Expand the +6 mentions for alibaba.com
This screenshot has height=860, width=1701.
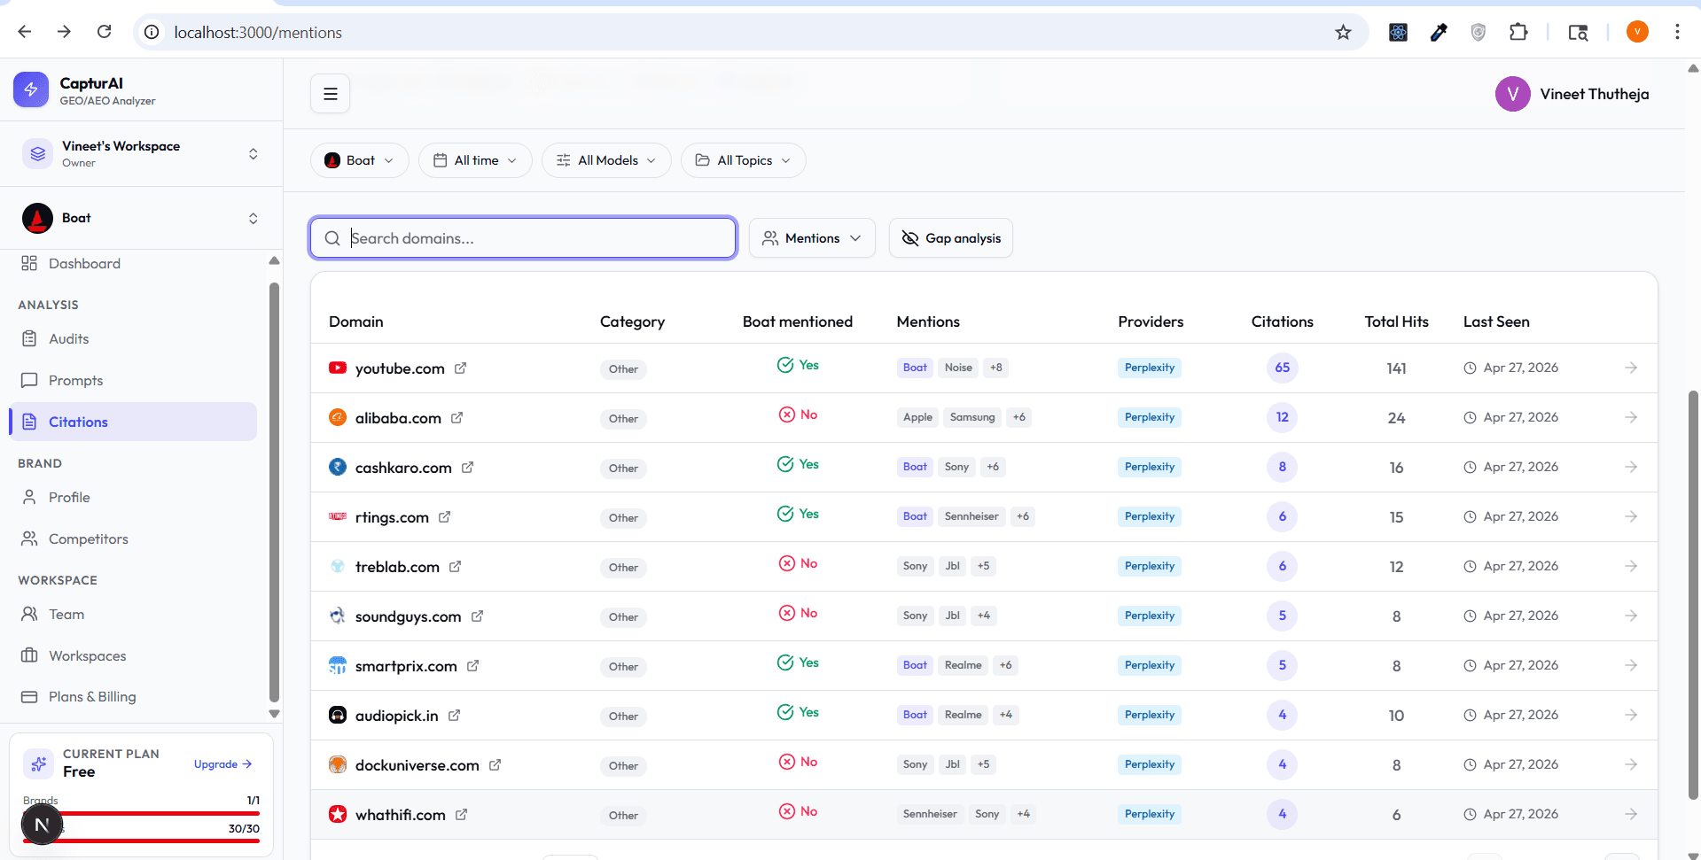click(x=1019, y=417)
